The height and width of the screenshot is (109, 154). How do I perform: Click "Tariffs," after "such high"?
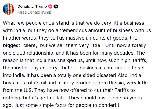[139, 60]
